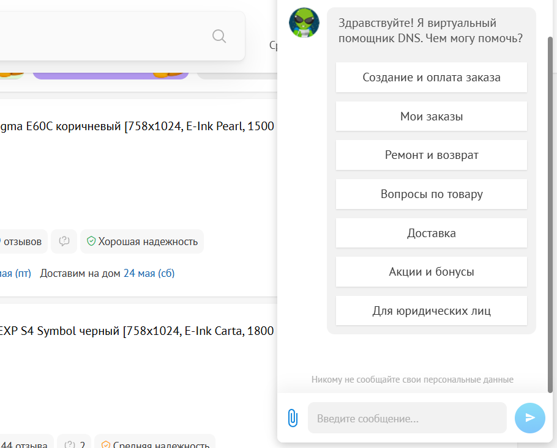Pick the Доставка chat option
The width and height of the screenshot is (557, 448).
(432, 233)
